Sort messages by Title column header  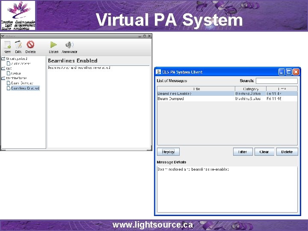click(196, 89)
